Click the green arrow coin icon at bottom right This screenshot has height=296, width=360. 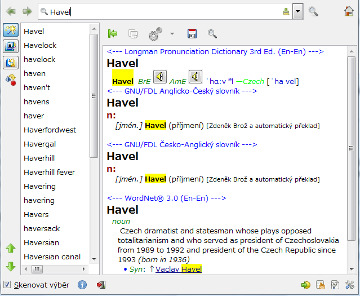click(305, 285)
